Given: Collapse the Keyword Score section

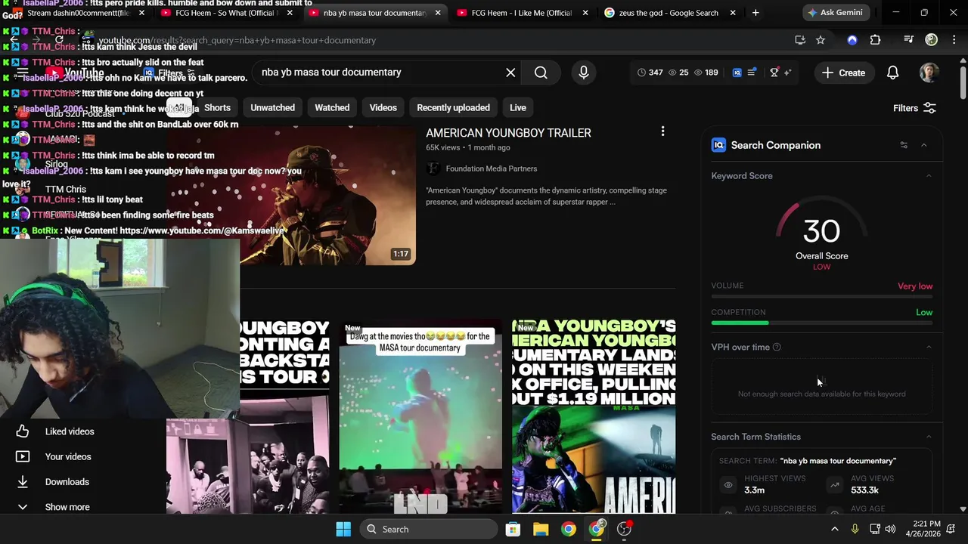Looking at the screenshot, I should pyautogui.click(x=929, y=176).
